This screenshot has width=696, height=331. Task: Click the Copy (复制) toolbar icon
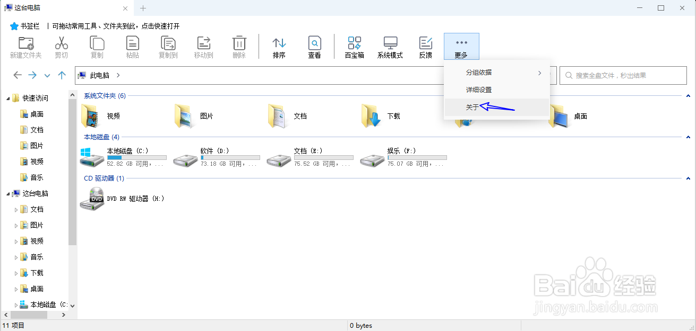click(x=97, y=47)
